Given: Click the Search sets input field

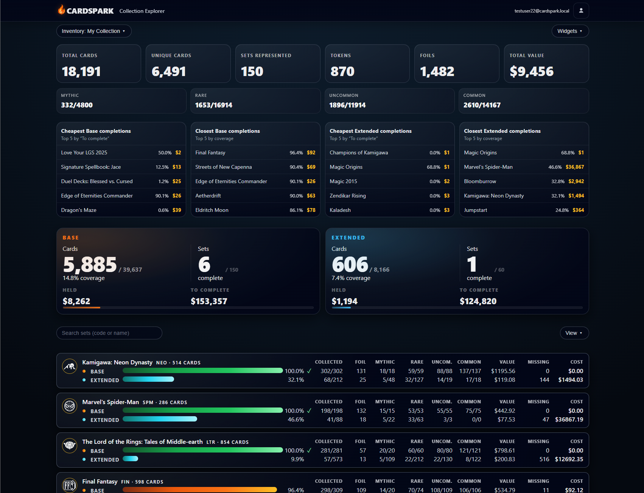Looking at the screenshot, I should tap(109, 333).
